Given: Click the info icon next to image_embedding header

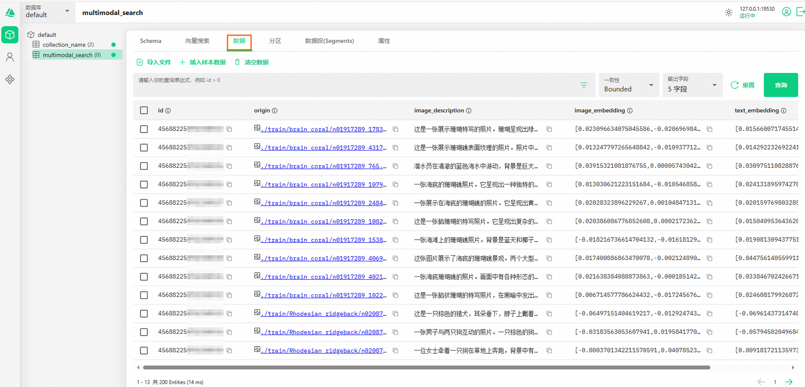Looking at the screenshot, I should point(630,111).
